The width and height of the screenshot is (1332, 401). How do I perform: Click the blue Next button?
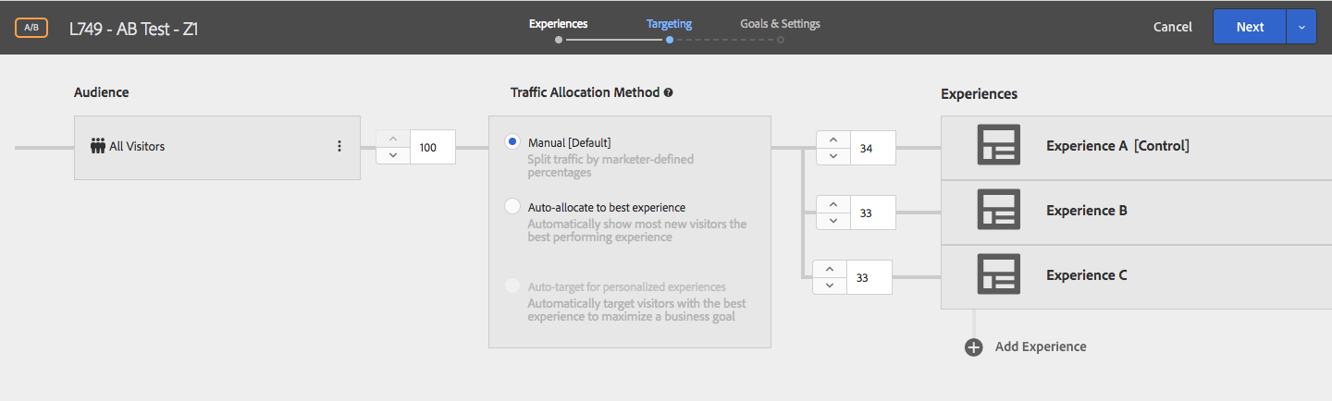click(1250, 28)
